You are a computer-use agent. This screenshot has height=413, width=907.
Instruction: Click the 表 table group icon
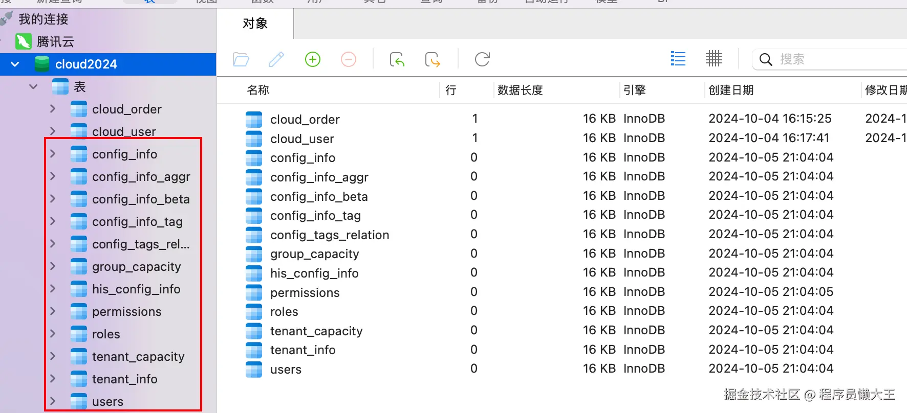pos(60,87)
